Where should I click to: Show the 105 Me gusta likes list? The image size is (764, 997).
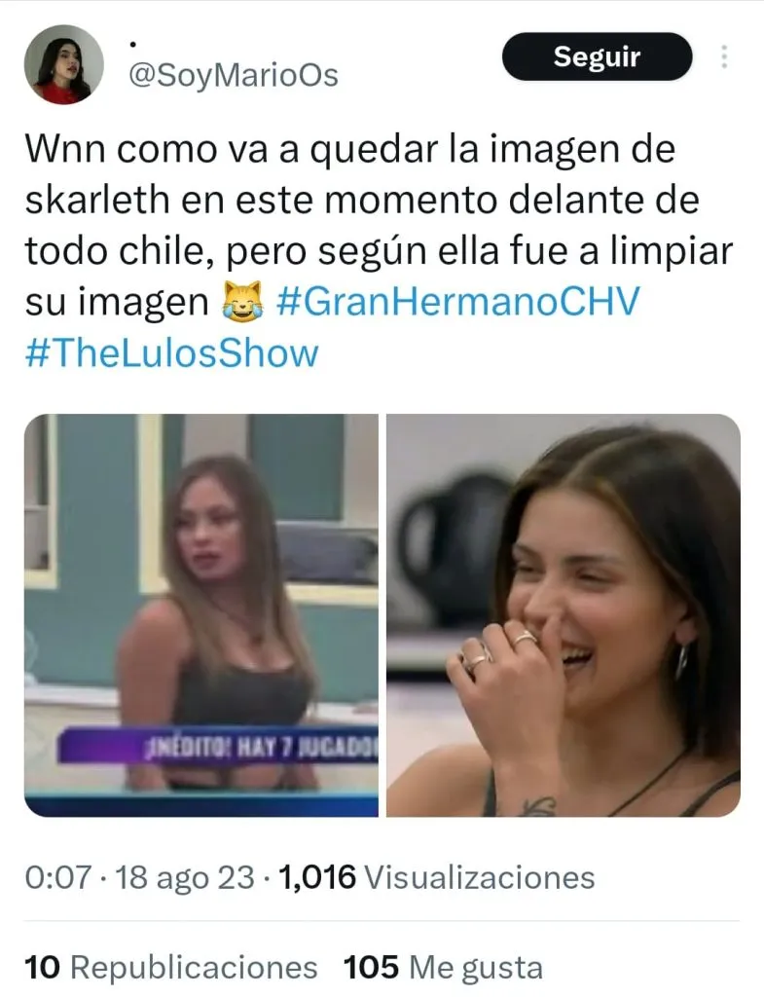click(x=443, y=968)
